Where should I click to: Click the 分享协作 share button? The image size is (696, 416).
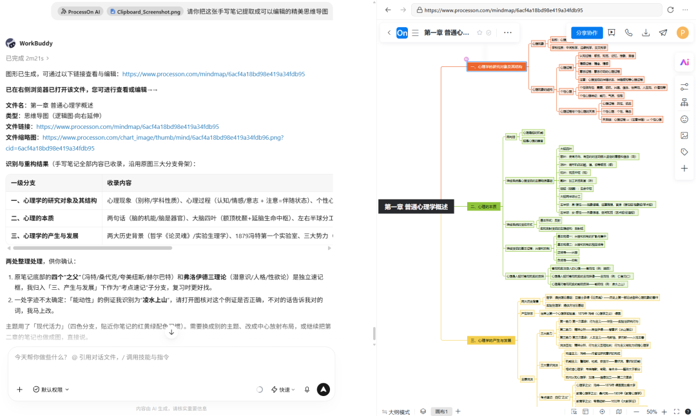[587, 33]
